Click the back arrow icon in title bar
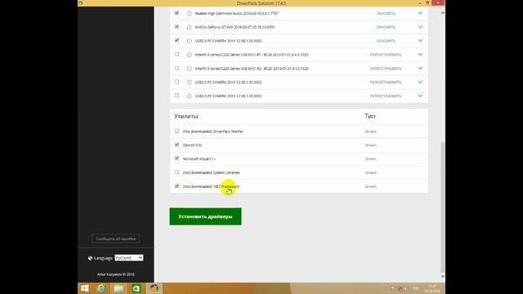The height and width of the screenshot is (294, 523). tap(80, 3)
